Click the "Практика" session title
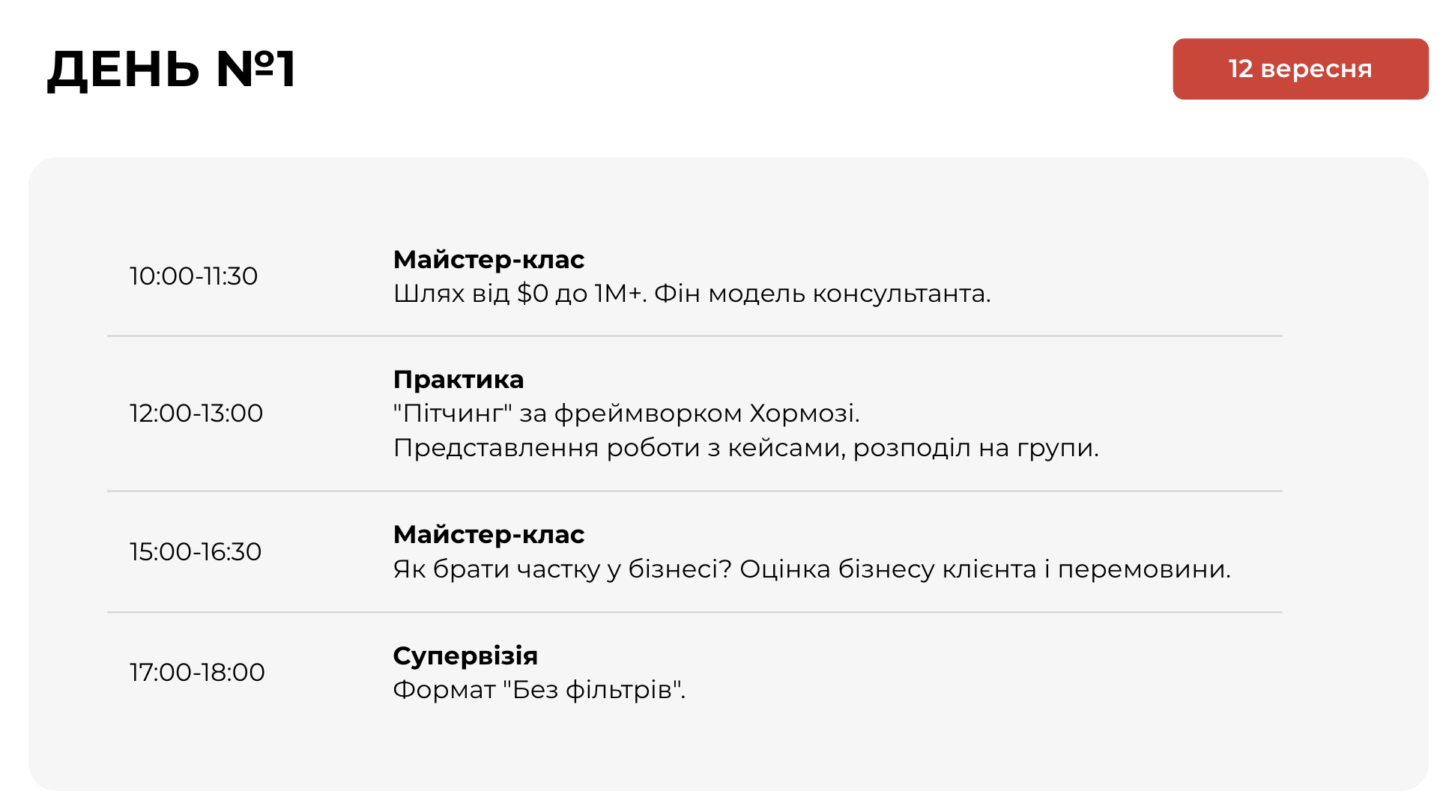1443x809 pixels. 459,380
